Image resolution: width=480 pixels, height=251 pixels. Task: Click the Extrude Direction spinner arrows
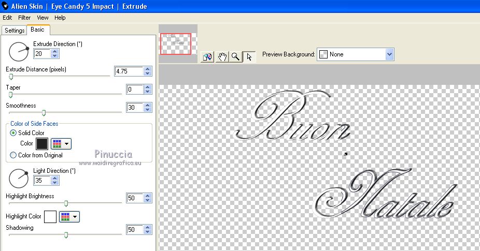(55, 53)
